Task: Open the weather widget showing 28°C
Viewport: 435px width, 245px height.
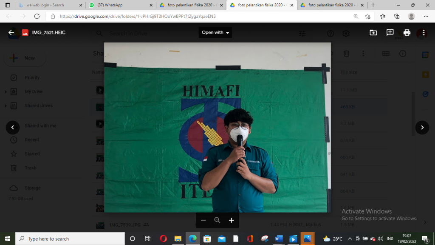Action: pyautogui.click(x=333, y=239)
